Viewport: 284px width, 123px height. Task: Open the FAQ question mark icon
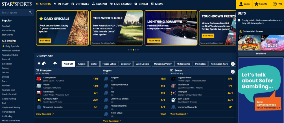pos(275,4)
